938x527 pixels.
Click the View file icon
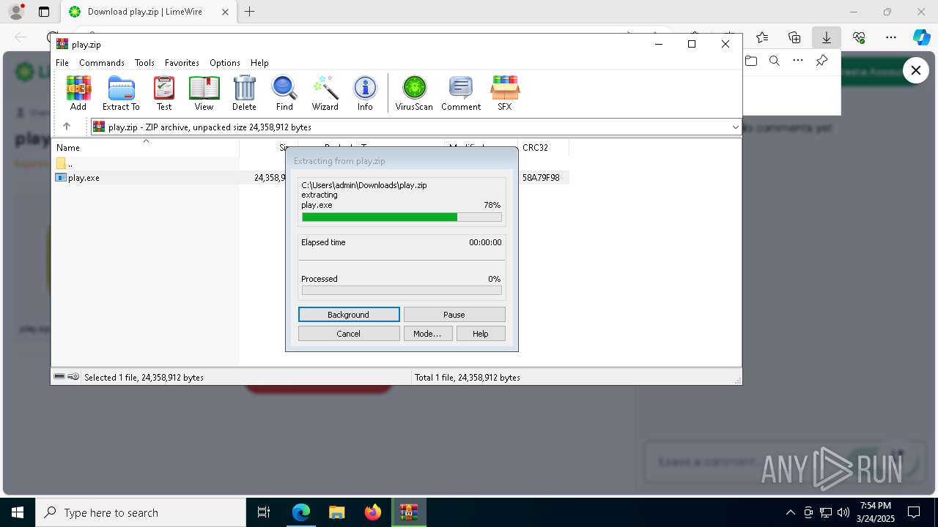point(204,93)
